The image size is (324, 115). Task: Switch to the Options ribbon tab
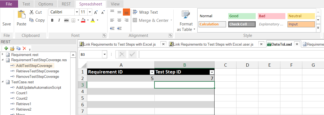(46, 4)
